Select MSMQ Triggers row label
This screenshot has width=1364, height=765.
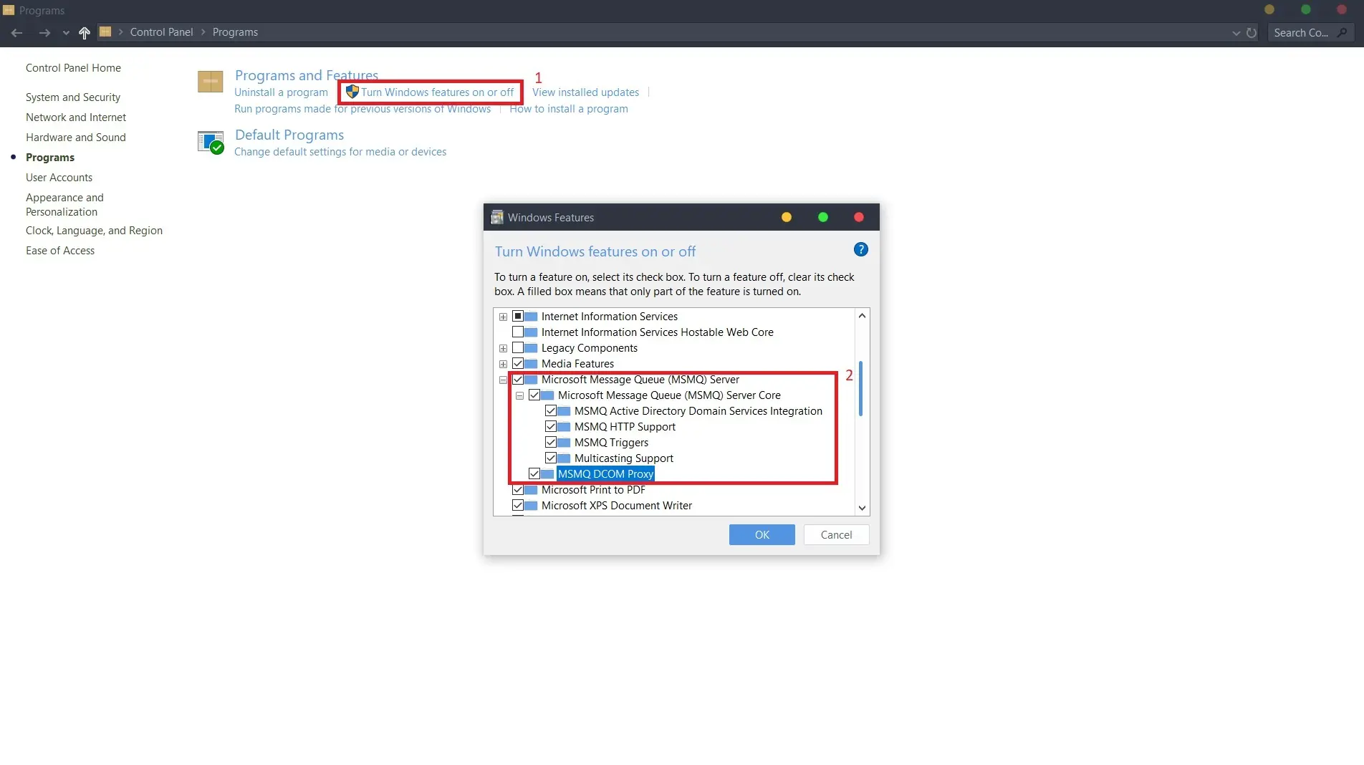pos(611,443)
